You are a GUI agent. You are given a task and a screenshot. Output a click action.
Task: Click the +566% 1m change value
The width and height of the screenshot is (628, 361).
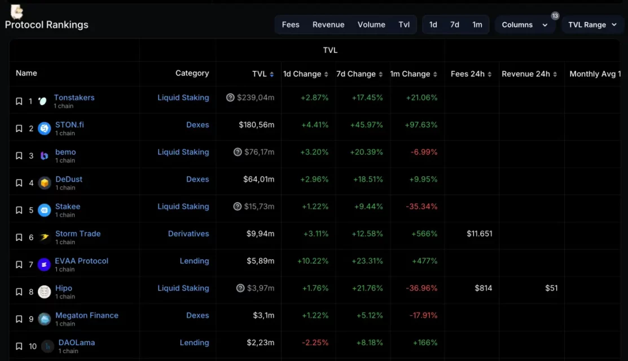coord(424,234)
